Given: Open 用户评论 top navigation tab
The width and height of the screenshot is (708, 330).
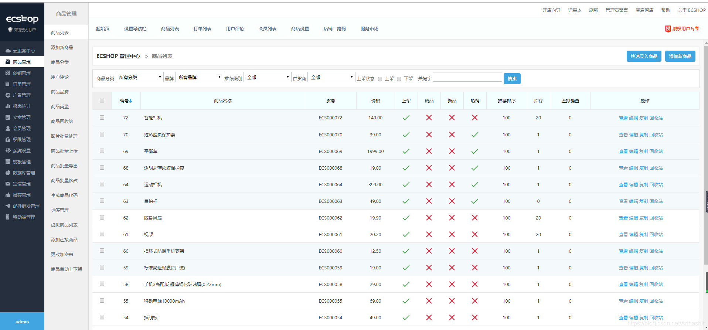Looking at the screenshot, I should (x=235, y=29).
